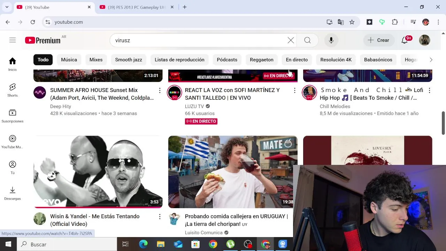Show more filter chips with right arrow
This screenshot has height=251, width=446.
(431, 60)
